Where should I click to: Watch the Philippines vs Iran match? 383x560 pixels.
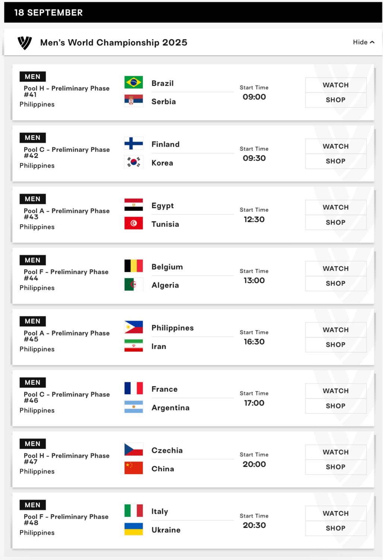pyautogui.click(x=336, y=330)
